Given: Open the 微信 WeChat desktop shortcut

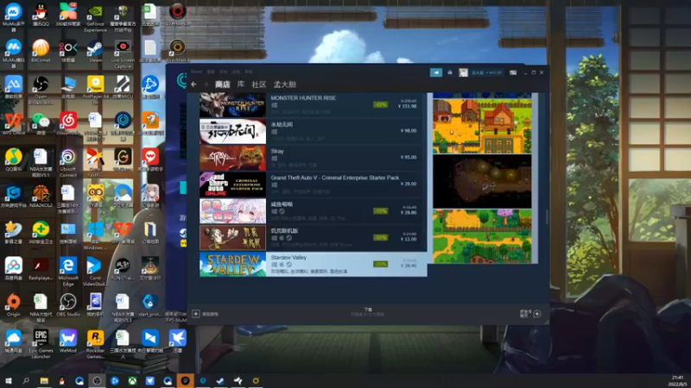Looking at the screenshot, I should click(41, 123).
